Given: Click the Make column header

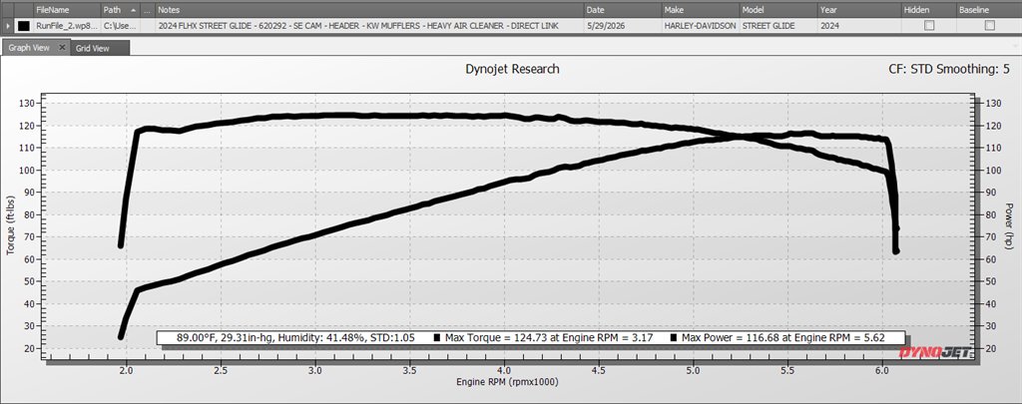Looking at the screenshot, I should pos(701,10).
